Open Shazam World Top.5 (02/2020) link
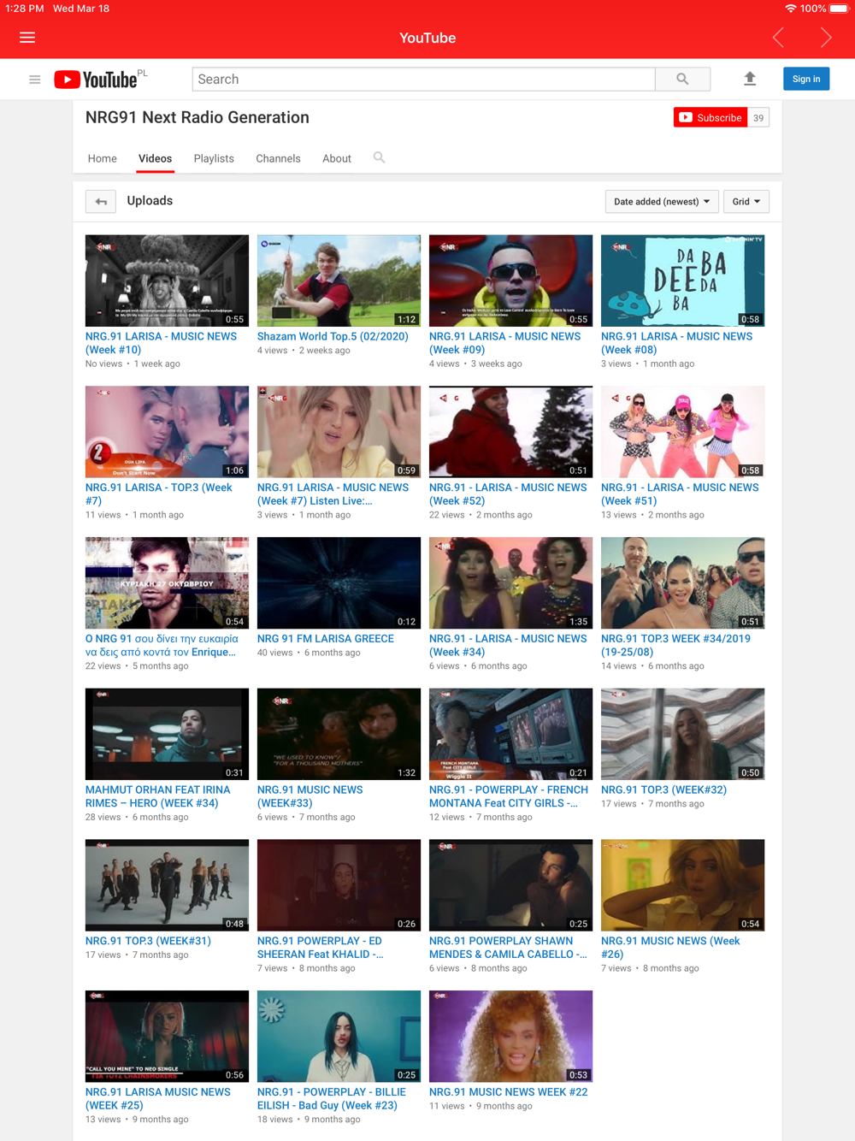The width and height of the screenshot is (855, 1141). (333, 336)
